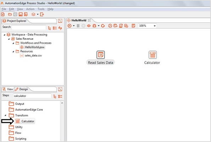Viewport: 211px width, 142px height.
Task: Click the gray document list icon beside Save
Action: tap(15, 14)
